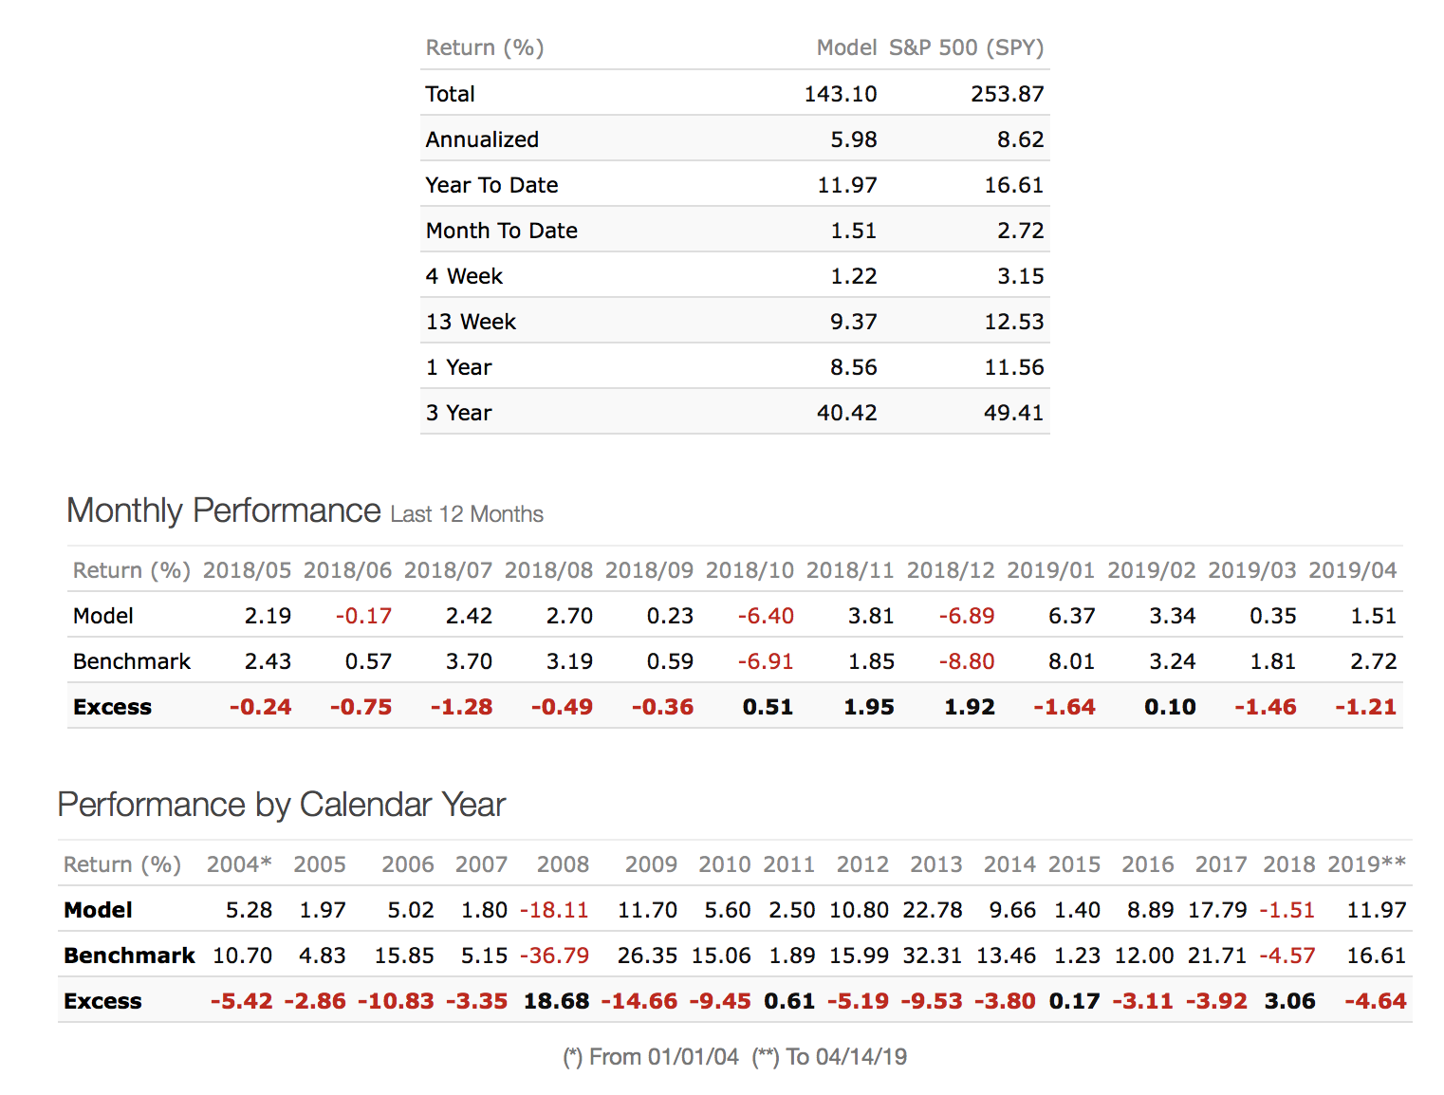The width and height of the screenshot is (1444, 1095).
Task: Click the Monthly Performance heading
Action: tap(223, 510)
